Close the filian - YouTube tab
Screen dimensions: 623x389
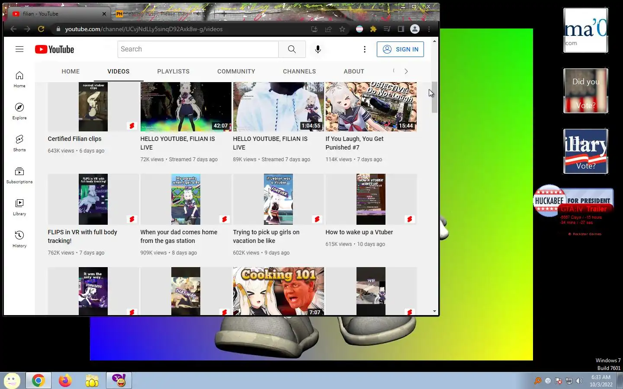tap(104, 14)
